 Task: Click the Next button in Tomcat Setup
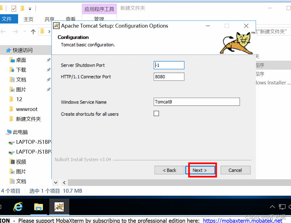tap(200, 170)
